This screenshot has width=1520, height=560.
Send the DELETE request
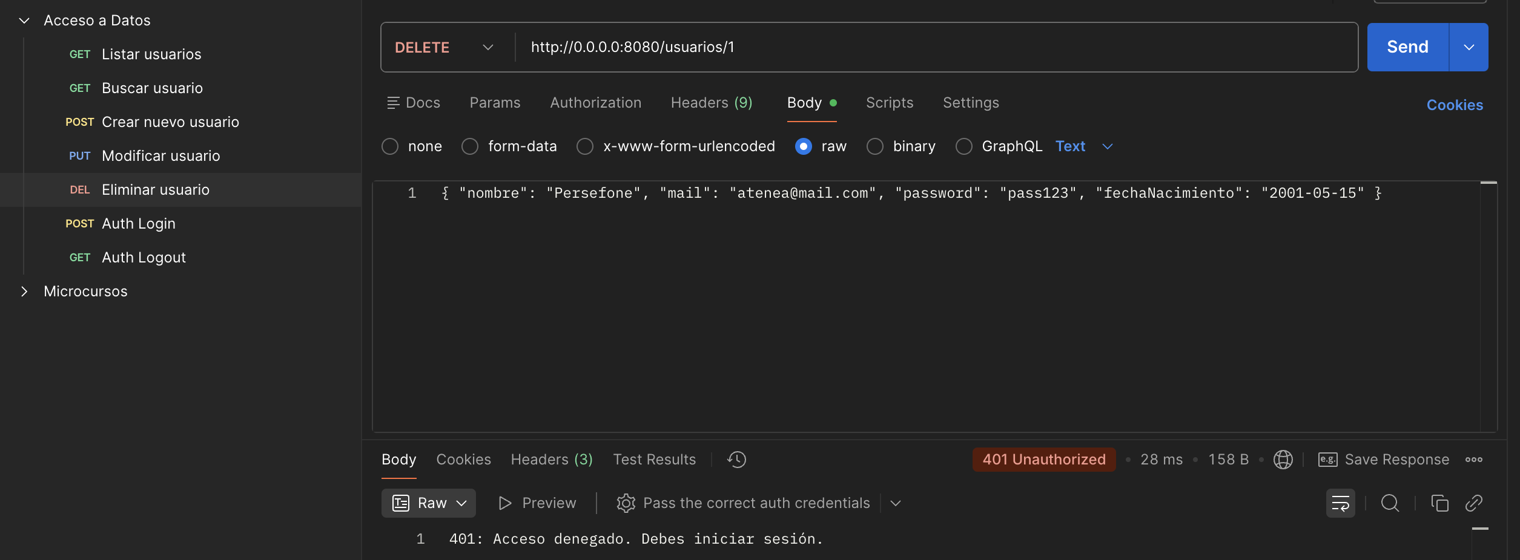coord(1407,47)
